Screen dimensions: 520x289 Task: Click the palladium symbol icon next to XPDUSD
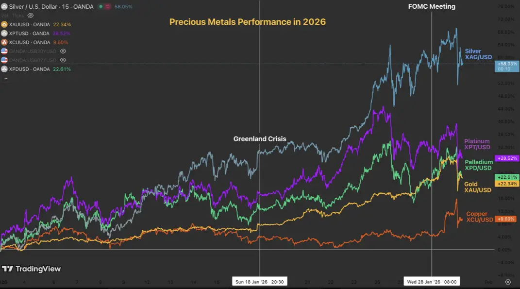[x=4, y=68]
